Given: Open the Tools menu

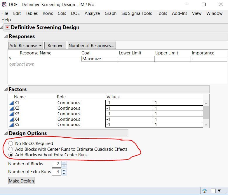Looking at the screenshot, I should click(x=162, y=13).
